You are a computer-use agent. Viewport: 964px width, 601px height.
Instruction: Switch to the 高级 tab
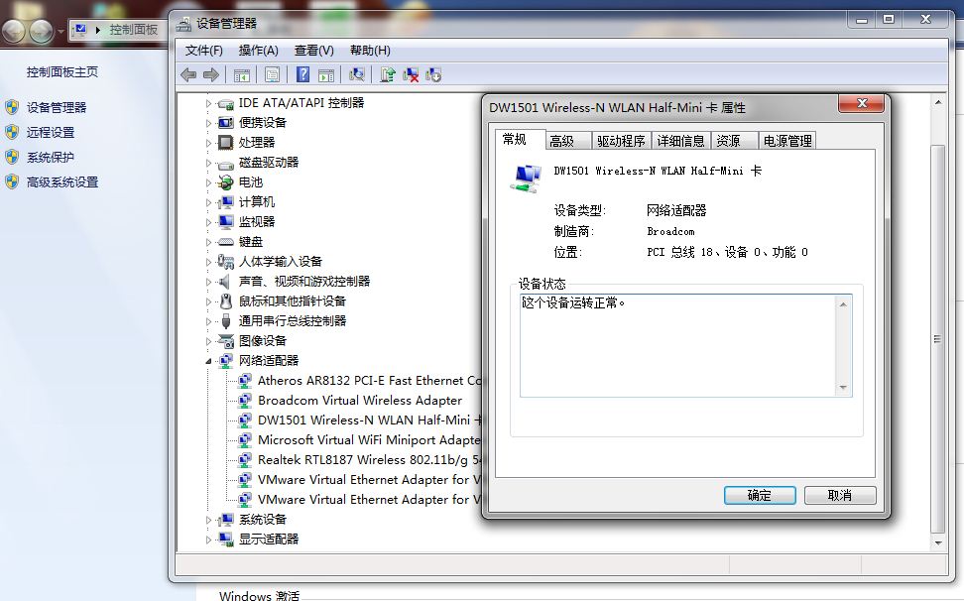568,141
